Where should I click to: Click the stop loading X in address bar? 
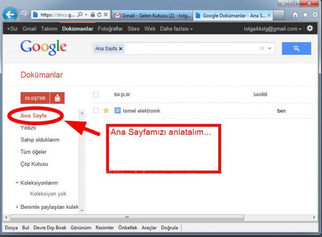point(106,15)
